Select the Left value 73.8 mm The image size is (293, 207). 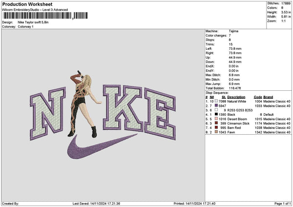click(x=235, y=48)
